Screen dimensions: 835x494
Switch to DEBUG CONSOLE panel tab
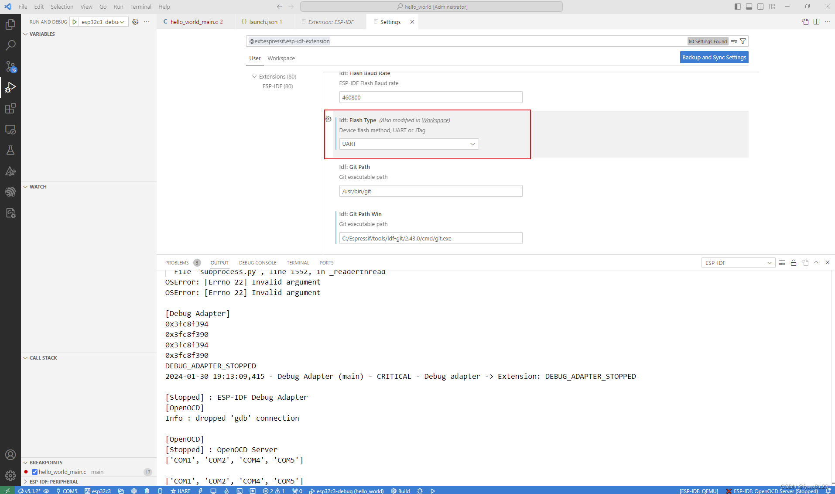tap(257, 263)
